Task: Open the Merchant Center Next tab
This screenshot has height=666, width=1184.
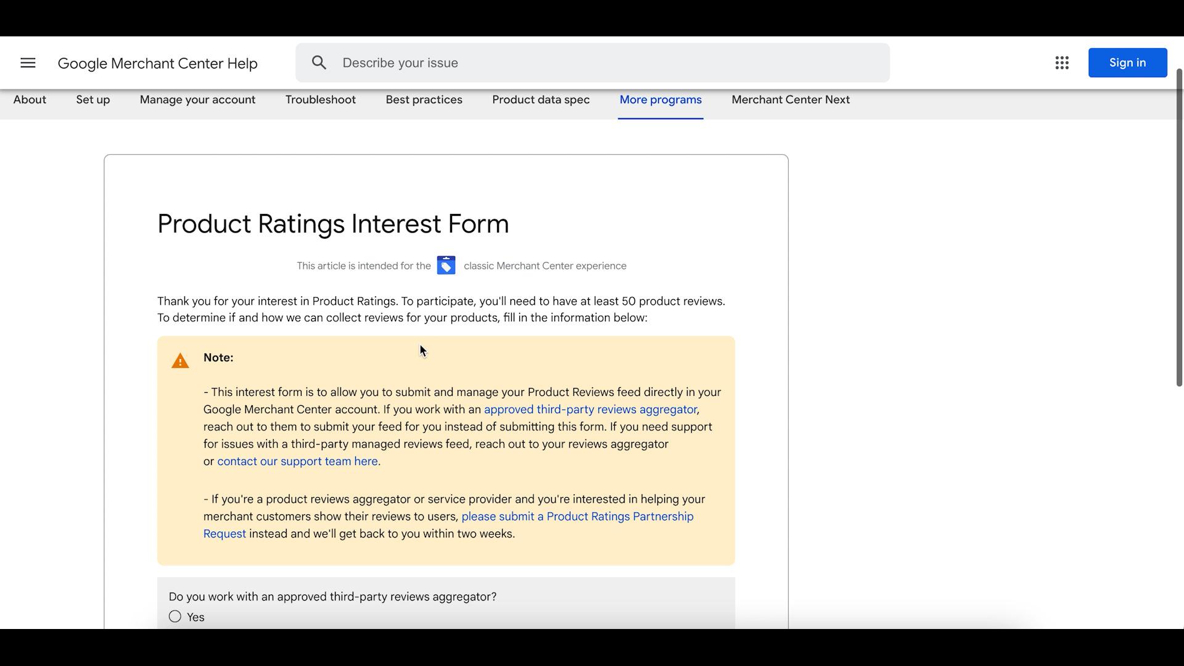Action: [x=791, y=100]
